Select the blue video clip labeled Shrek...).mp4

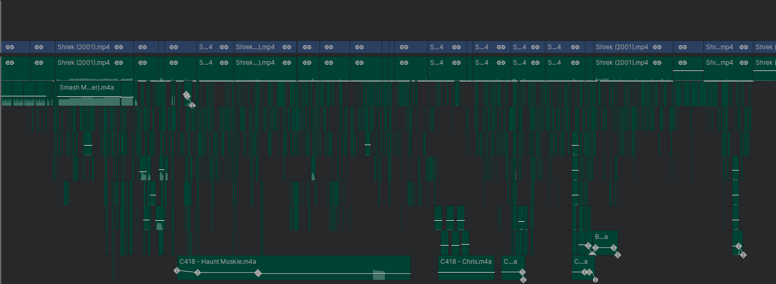[x=265, y=47]
